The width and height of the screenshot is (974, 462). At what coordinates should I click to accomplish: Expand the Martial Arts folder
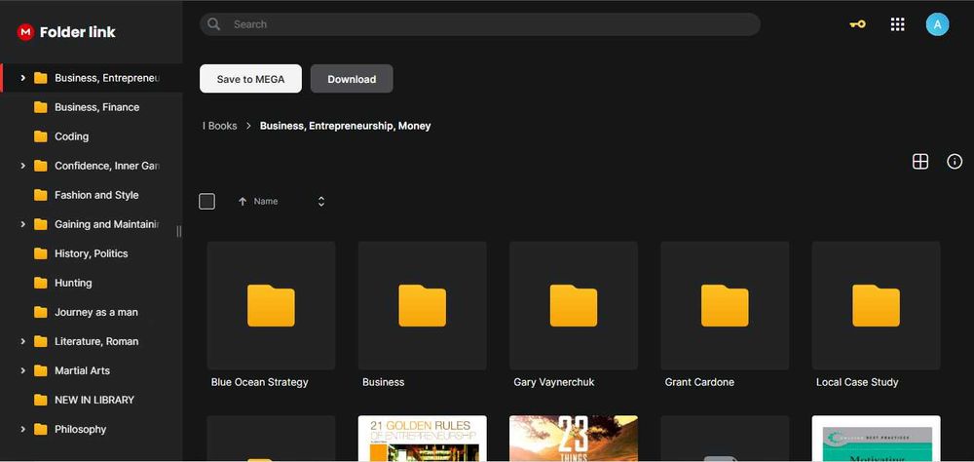click(23, 370)
